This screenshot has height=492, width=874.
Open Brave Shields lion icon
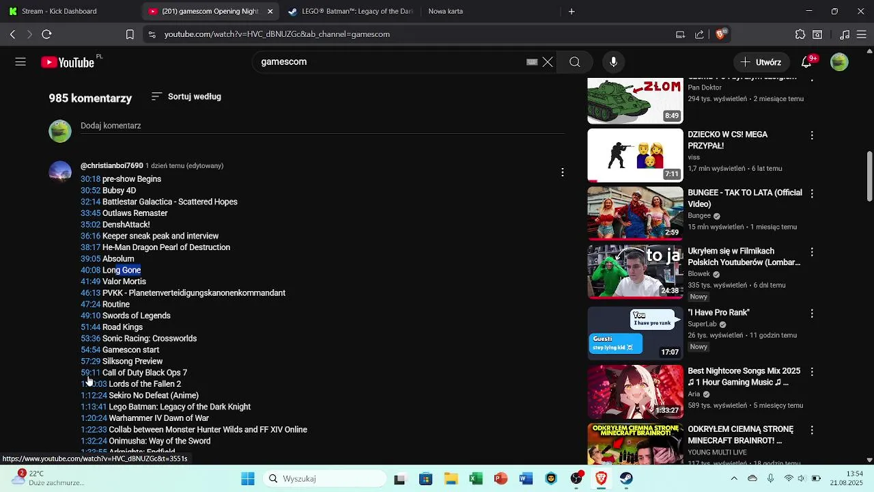[721, 34]
